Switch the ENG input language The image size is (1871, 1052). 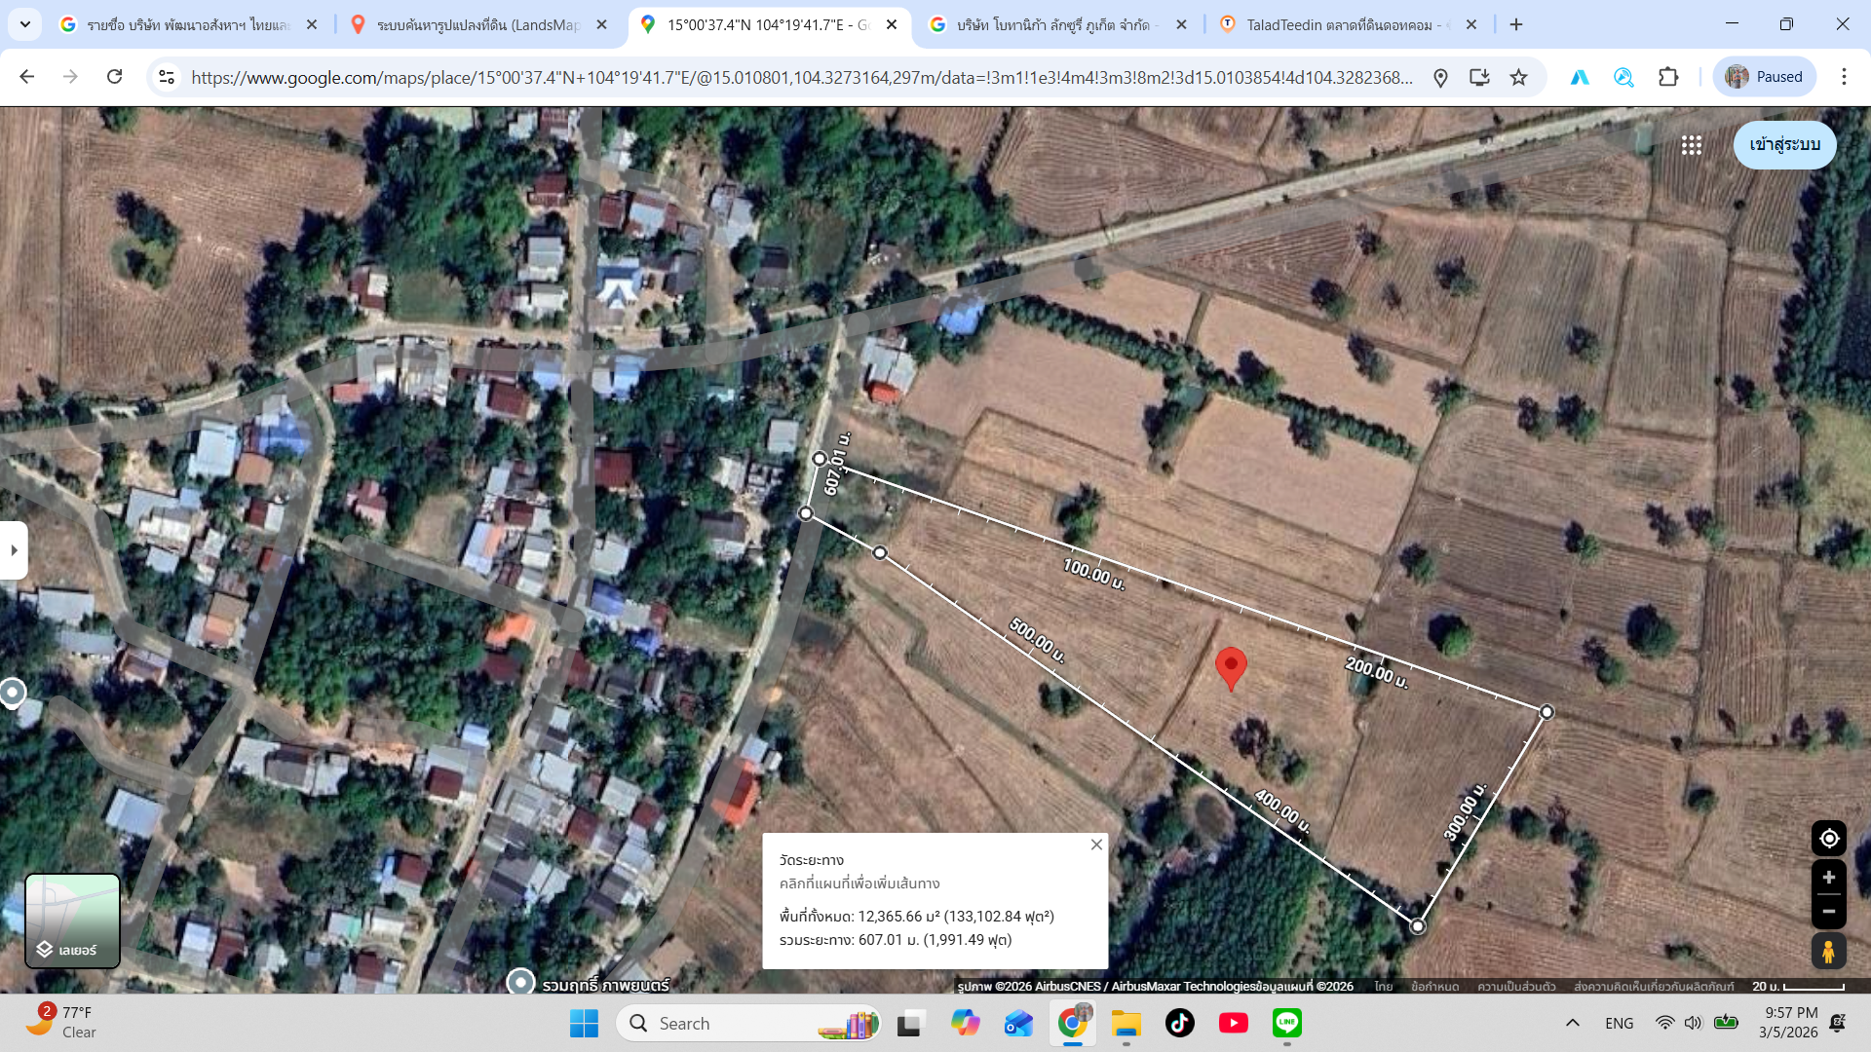(x=1619, y=1023)
